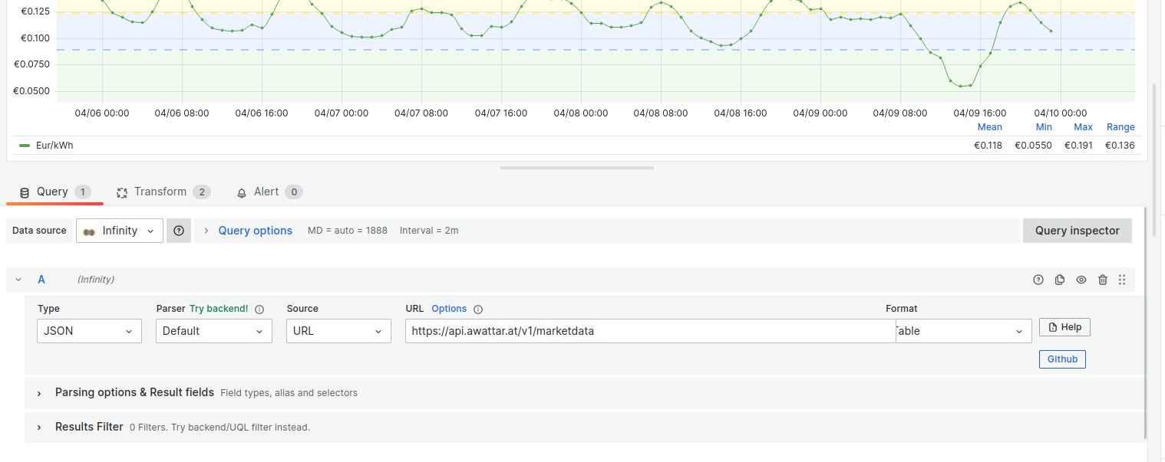Open the Alert tab
The width and height of the screenshot is (1165, 462).
click(x=268, y=192)
